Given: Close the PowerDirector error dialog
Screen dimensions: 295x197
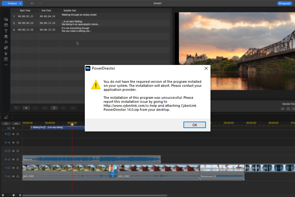Looking at the screenshot, I should (x=206, y=68).
